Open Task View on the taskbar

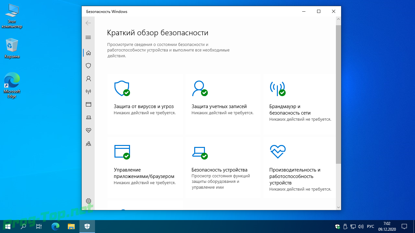39,227
